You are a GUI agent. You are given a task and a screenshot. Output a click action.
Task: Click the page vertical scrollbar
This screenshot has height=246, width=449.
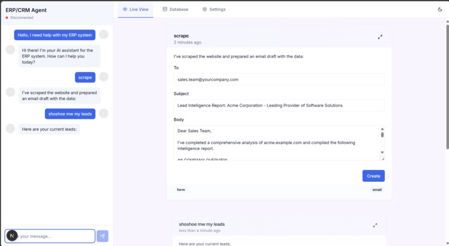[x=447, y=86]
